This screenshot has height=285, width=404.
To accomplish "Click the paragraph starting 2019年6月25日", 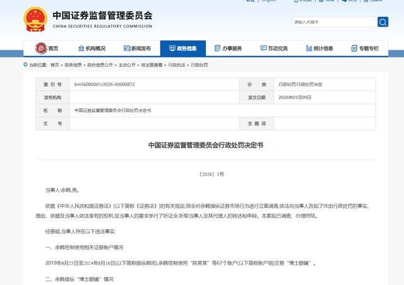I will point(181,263).
